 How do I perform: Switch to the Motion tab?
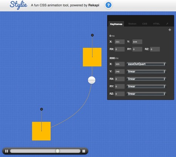[132, 24]
